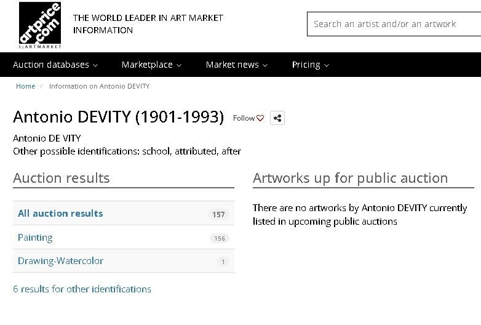481x325 pixels.
Task: Go to Home breadcrumb link
Action: 25,86
